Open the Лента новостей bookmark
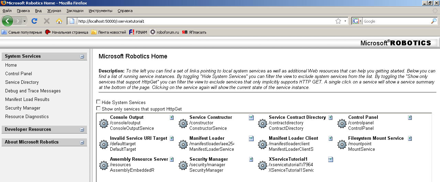Screen dimensions: 440x182 (x=109, y=32)
